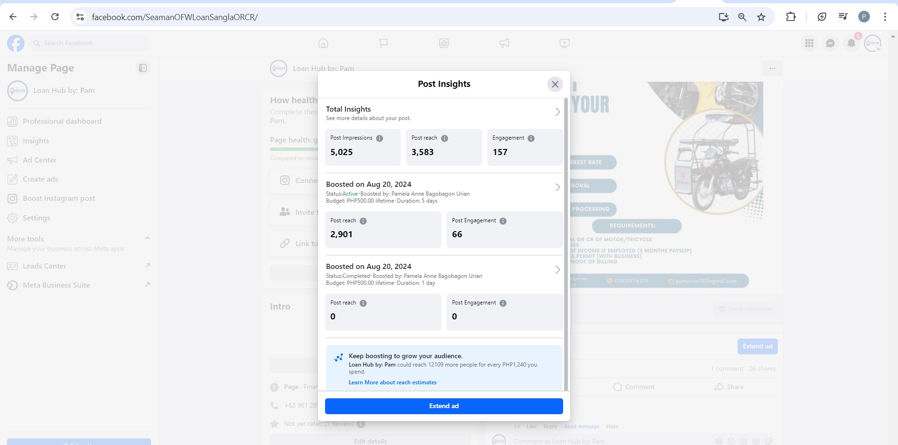Open the Active boosted post details chevron
The height and width of the screenshot is (445, 898).
coord(558,187)
